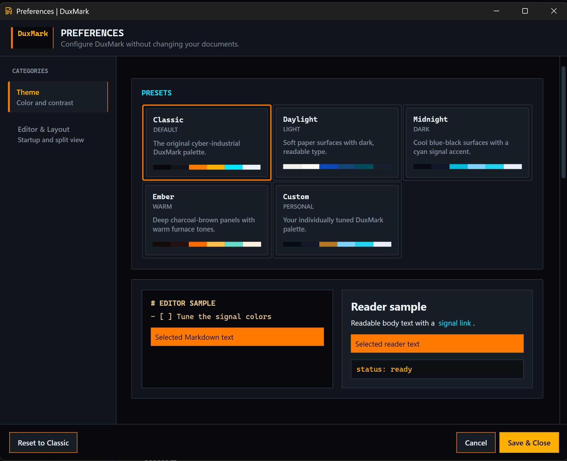Open the Editor & Layout category

click(x=58, y=134)
